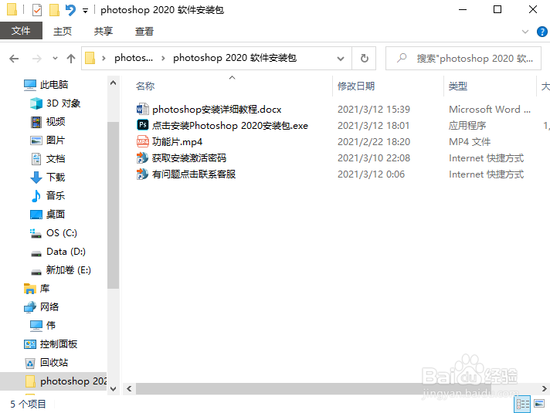Screen dimensions: 550x413
Task: Click the search box for photoshop 2020
Action: [x=463, y=58]
